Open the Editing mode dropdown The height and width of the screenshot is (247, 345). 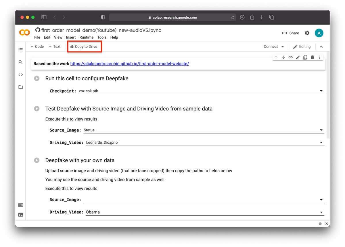pyautogui.click(x=302, y=47)
